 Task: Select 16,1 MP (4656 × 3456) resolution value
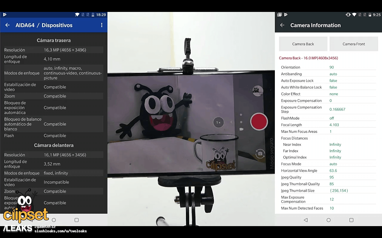point(65,155)
